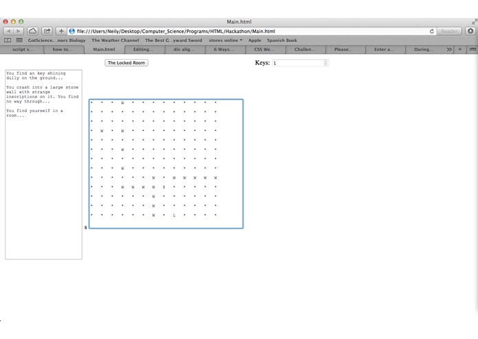Viewport: 478px width, 339px height.
Task: Click the message log text area
Action: point(43,165)
